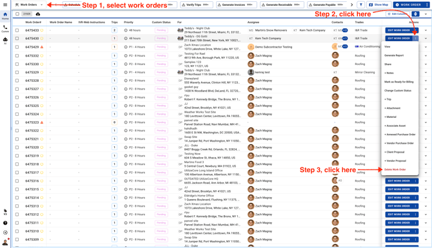Select Change Custom Status menu item
The width and height of the screenshot is (432, 248).
pyautogui.click(x=400, y=91)
